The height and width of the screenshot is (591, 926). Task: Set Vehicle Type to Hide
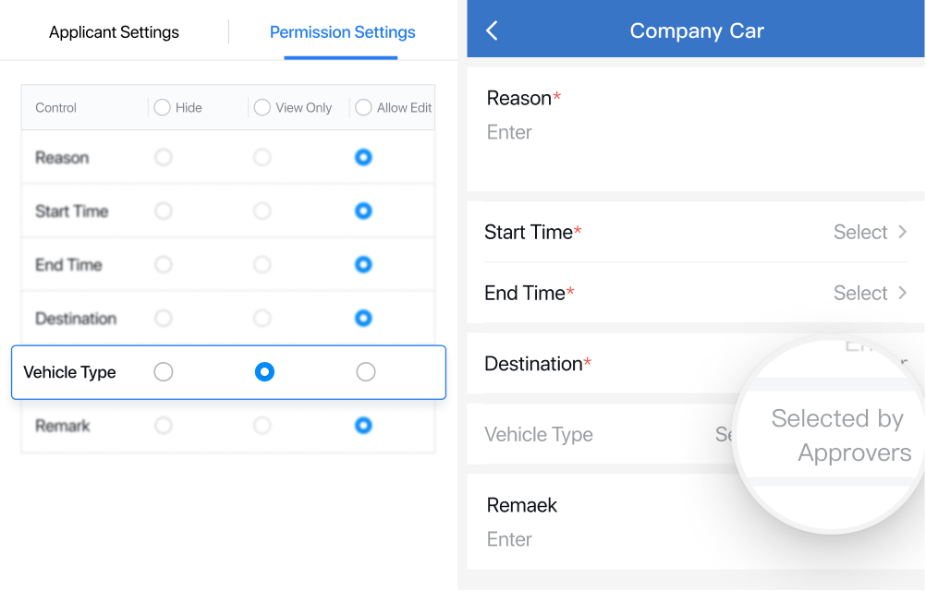pyautogui.click(x=164, y=372)
